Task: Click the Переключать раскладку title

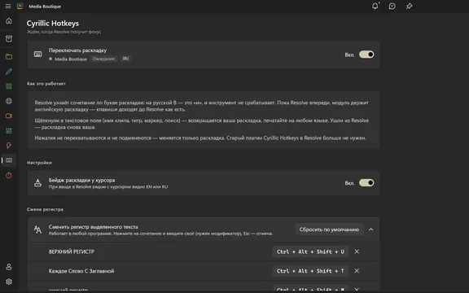Action: [x=78, y=50]
